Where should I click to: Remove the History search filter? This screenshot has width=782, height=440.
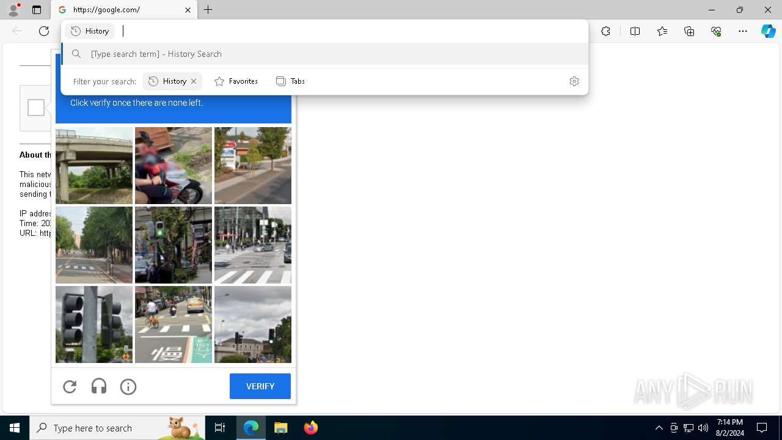click(x=194, y=81)
